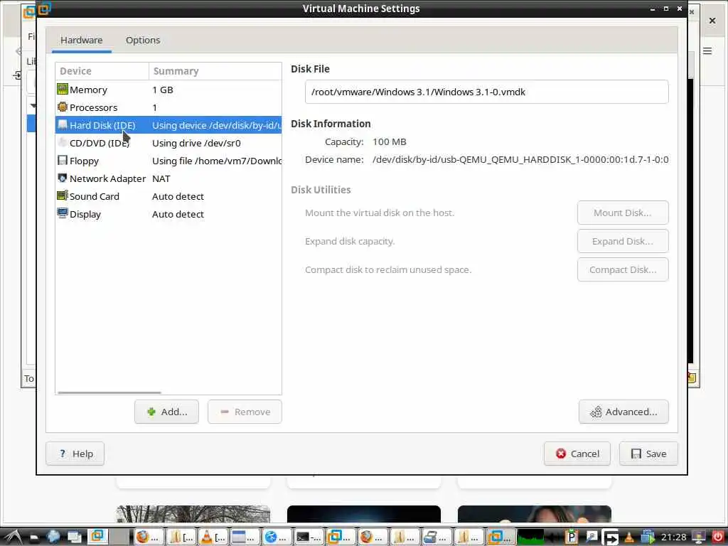728x546 pixels.
Task: Click the 'NAT' network summary
Action: pos(161,178)
